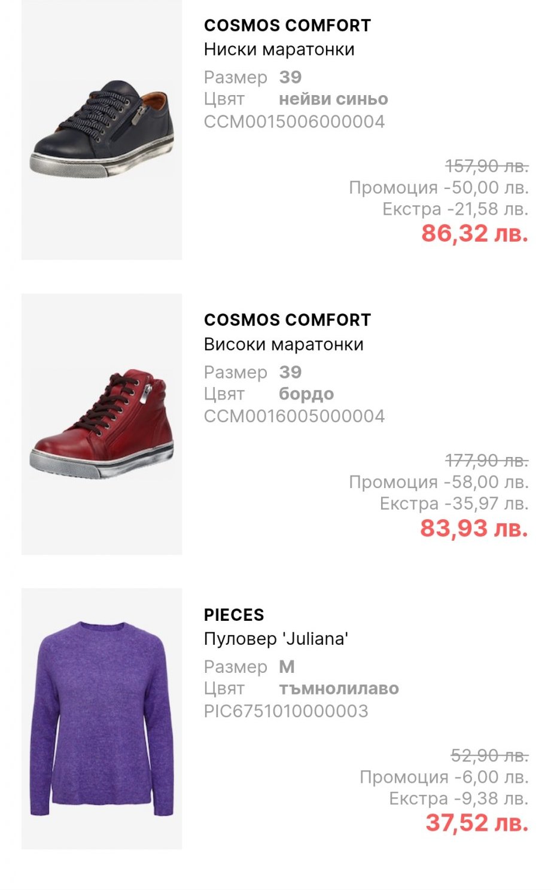Click the final price 83,93 лв.

474,528
